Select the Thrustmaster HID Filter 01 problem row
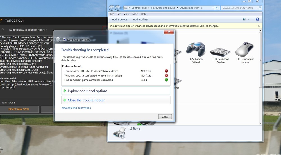Screen dimensions: 281x155 [x=116, y=71]
